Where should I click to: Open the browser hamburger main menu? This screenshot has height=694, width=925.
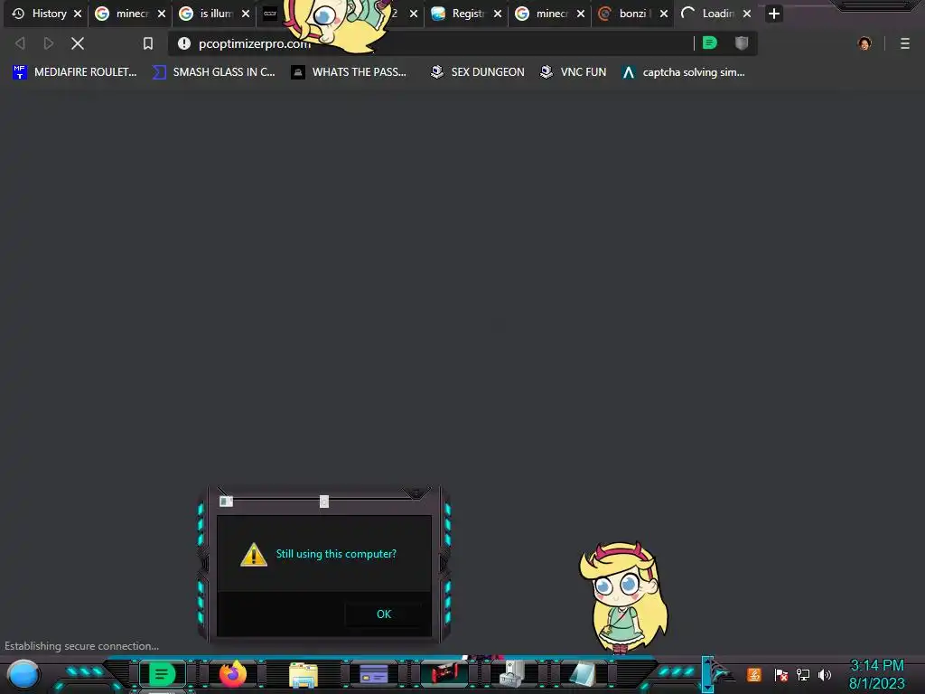point(905,43)
